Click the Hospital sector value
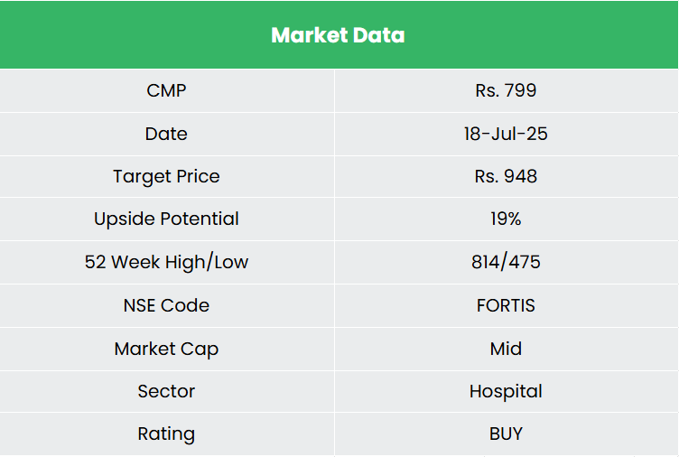 click(506, 391)
